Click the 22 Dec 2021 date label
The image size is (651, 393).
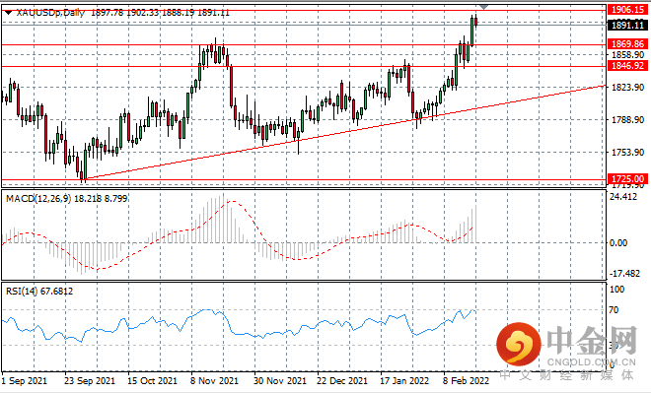click(x=341, y=380)
